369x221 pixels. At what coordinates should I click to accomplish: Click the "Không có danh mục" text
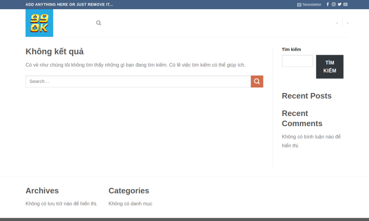pos(130,204)
